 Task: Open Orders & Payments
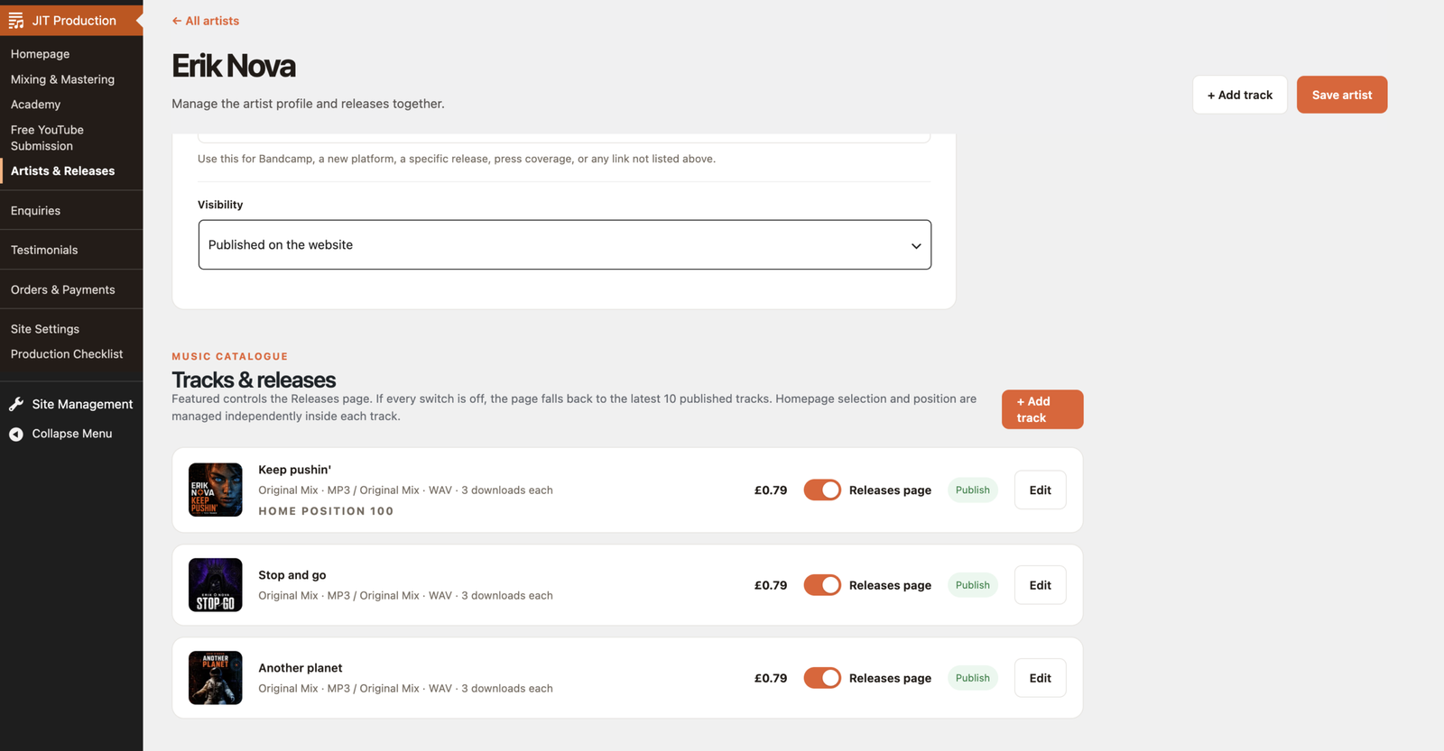[x=63, y=290]
